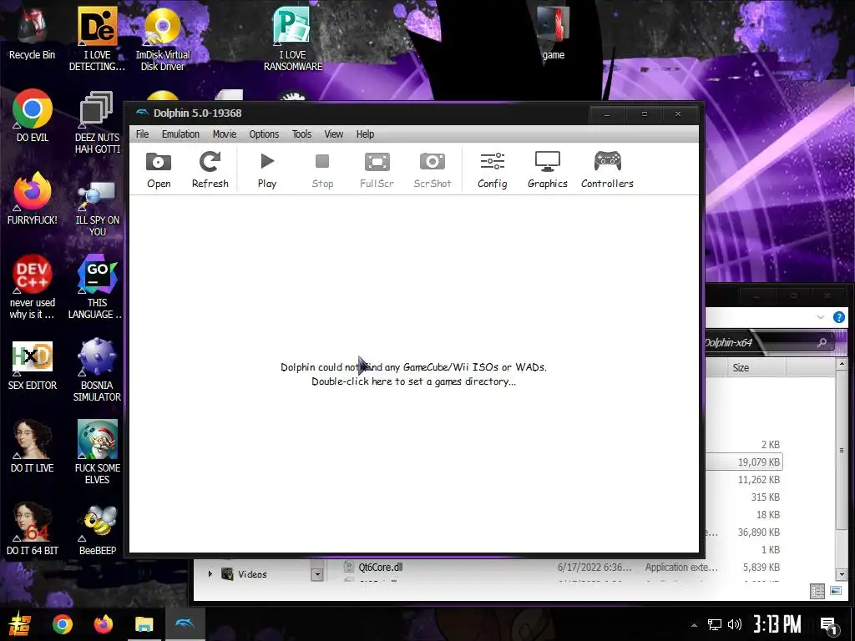Select the 'ILL SPY ON YOU' desktop icon

click(x=97, y=206)
